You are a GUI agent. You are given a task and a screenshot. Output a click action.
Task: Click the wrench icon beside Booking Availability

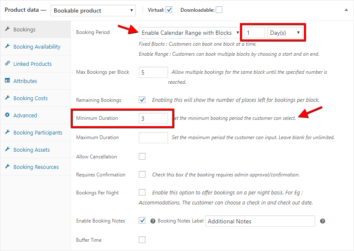8,46
